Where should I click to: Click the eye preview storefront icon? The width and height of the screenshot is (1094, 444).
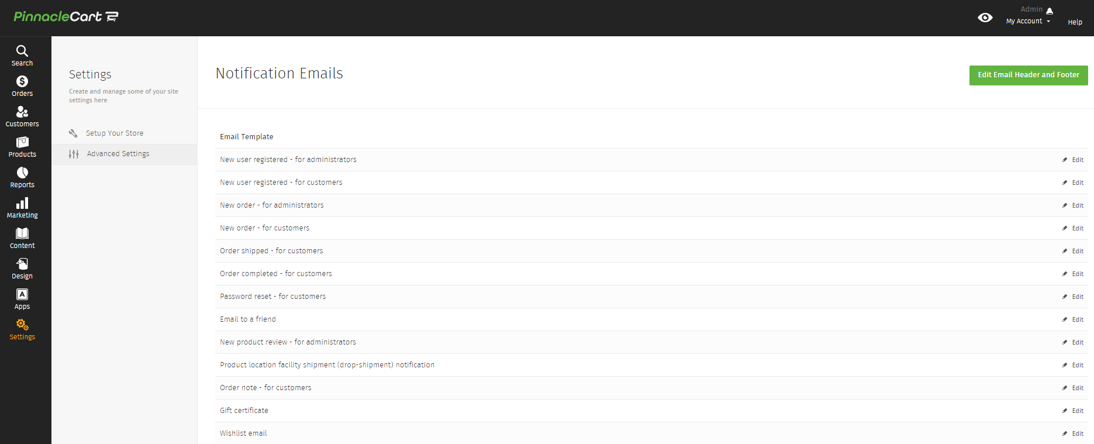point(985,18)
